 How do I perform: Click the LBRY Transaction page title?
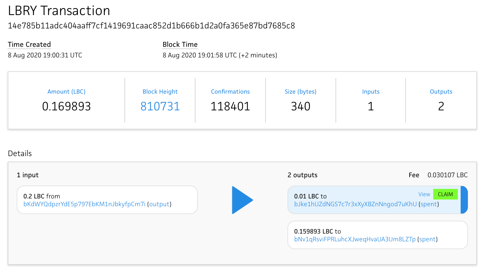point(59,11)
